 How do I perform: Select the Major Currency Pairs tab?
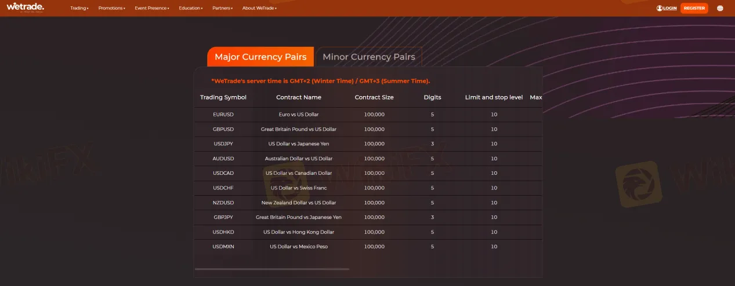260,57
